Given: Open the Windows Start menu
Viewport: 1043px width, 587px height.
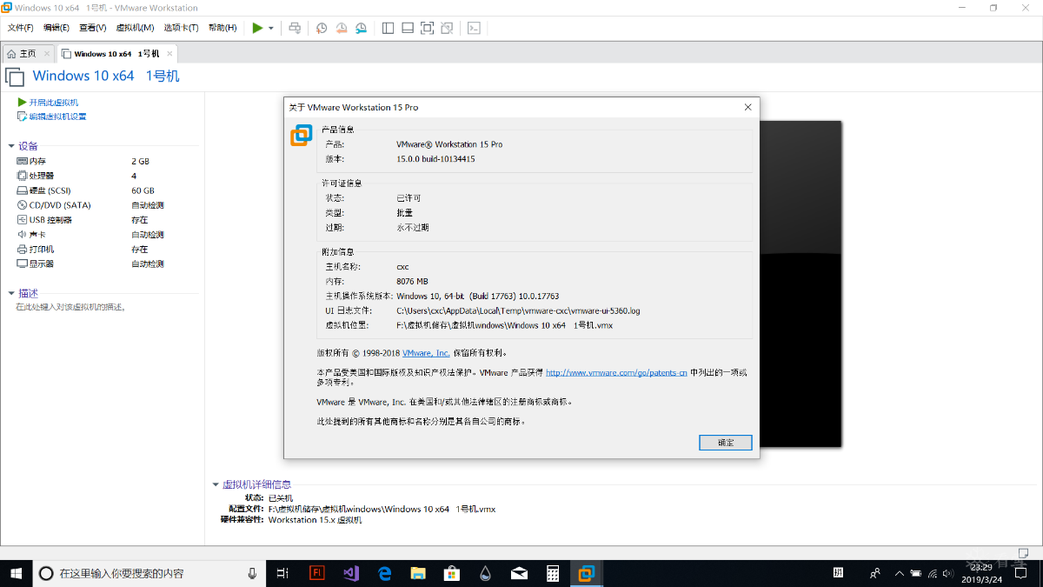Looking at the screenshot, I should pos(16,573).
